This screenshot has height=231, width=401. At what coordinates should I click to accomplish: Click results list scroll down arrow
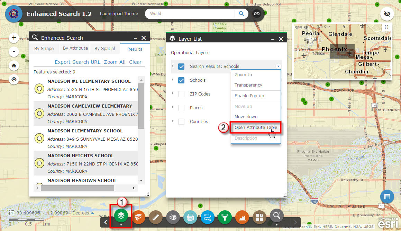pos(141,181)
